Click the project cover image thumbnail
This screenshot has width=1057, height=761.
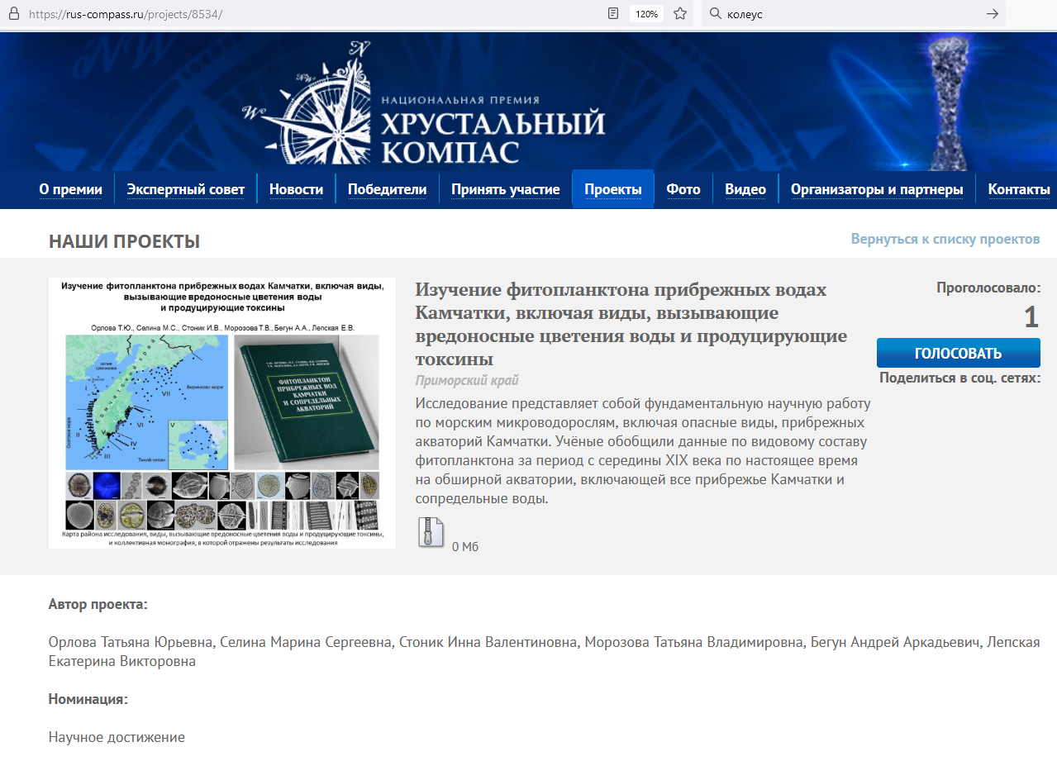click(221, 413)
